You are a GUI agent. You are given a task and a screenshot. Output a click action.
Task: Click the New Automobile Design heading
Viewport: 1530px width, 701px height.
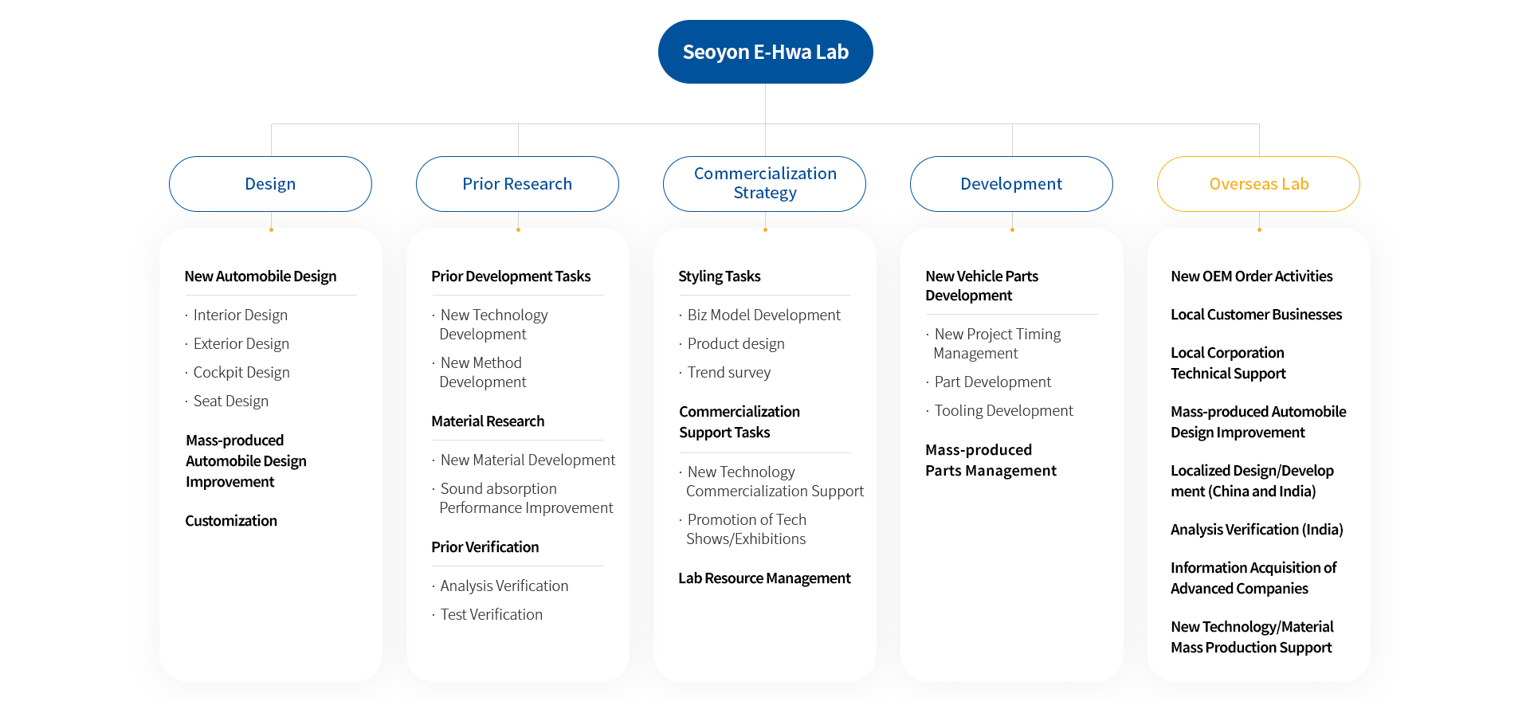click(x=261, y=276)
